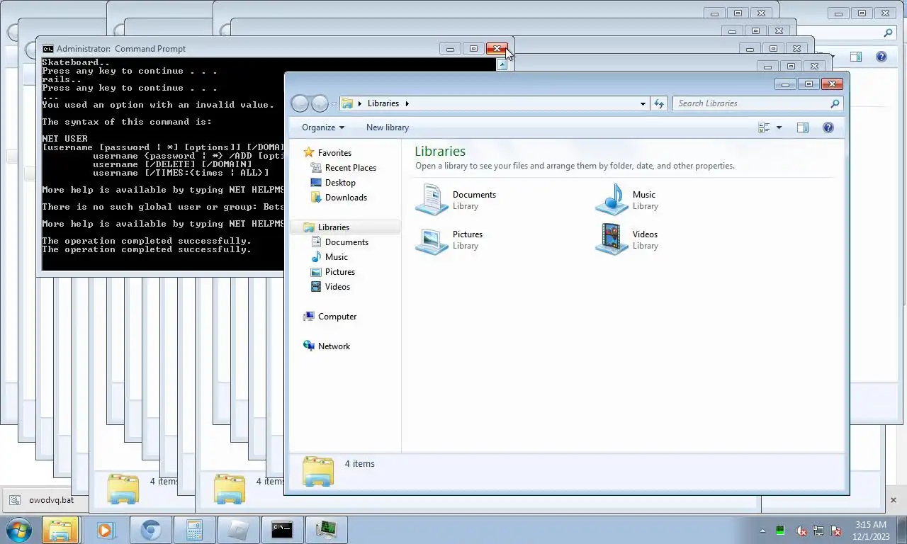Open Help in front Libraries window
Viewport: 907px width, 544px height.
(828, 127)
